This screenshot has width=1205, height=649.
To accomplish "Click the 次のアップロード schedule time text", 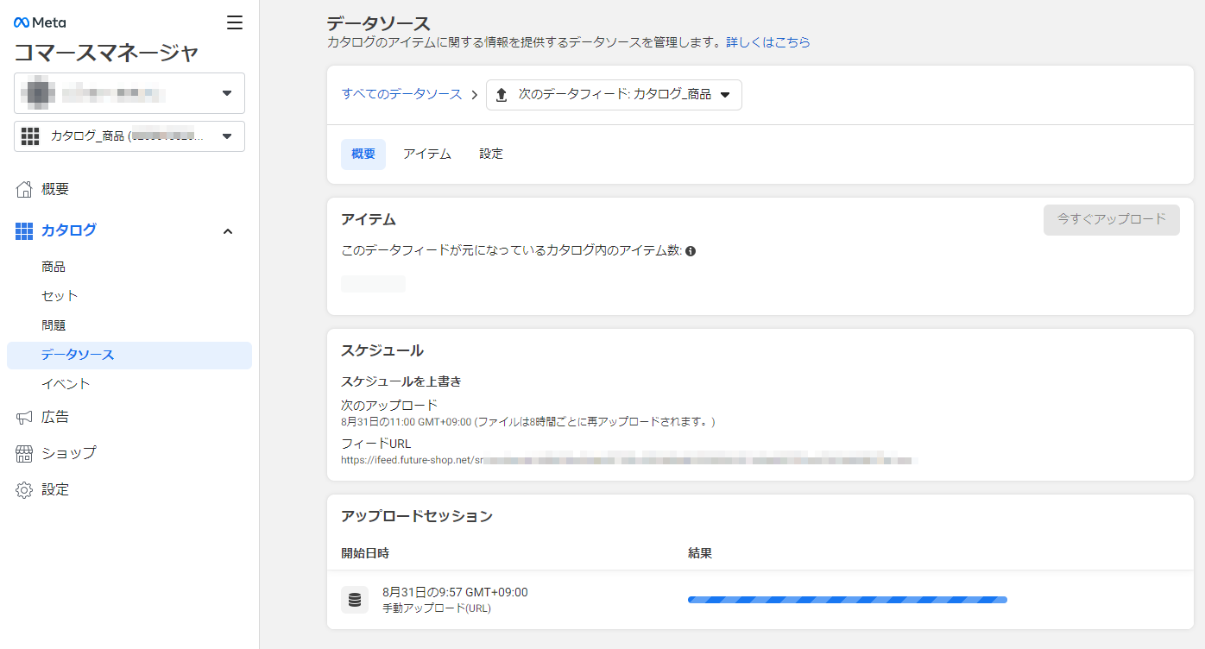I will tap(528, 422).
